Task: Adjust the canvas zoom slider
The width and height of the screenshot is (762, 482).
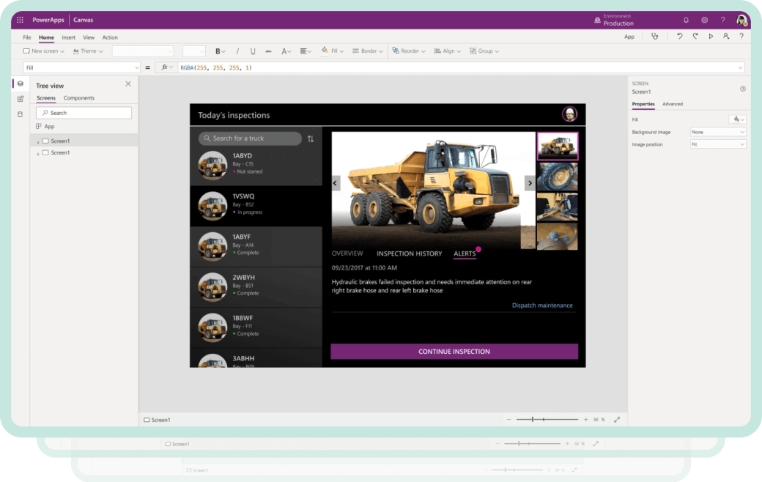Action: pos(547,419)
